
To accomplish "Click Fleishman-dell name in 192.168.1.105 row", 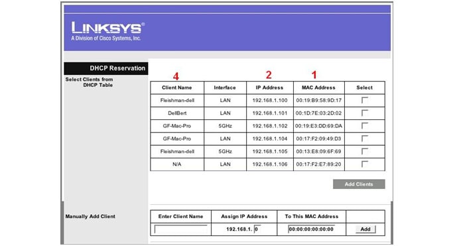I will pyautogui.click(x=177, y=152).
